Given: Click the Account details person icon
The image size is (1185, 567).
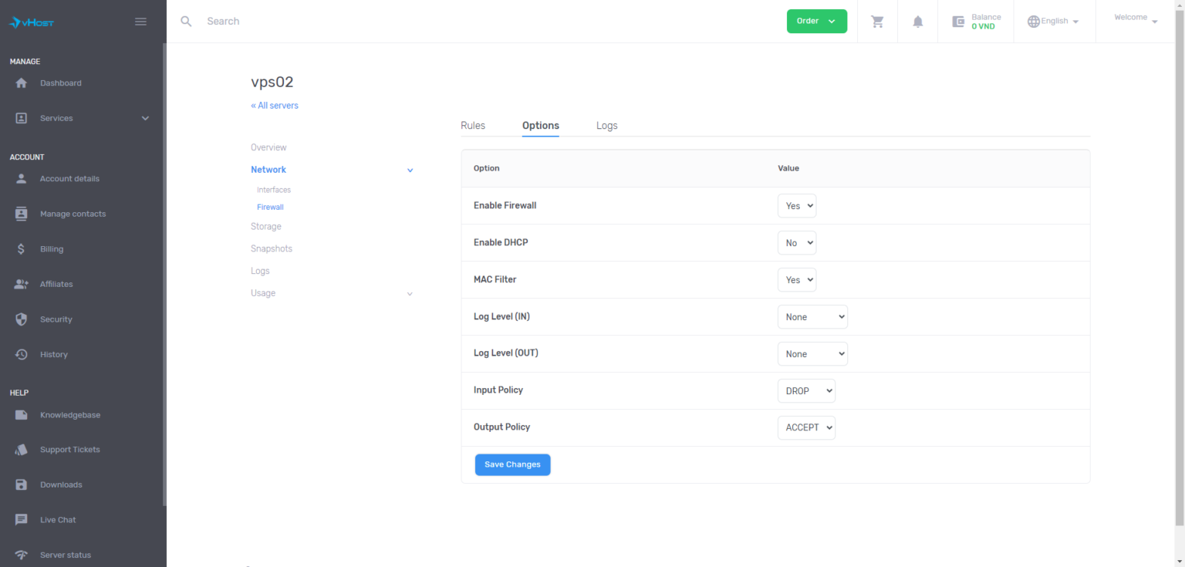Looking at the screenshot, I should coord(22,179).
